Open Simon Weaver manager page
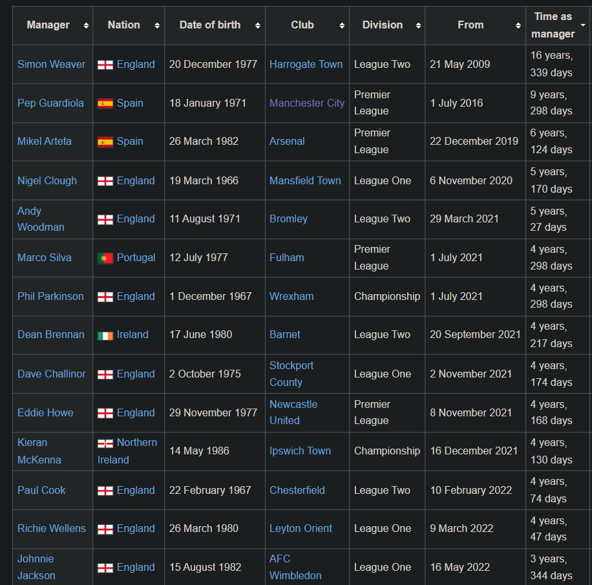Viewport: 592px width, 585px height. [51, 64]
